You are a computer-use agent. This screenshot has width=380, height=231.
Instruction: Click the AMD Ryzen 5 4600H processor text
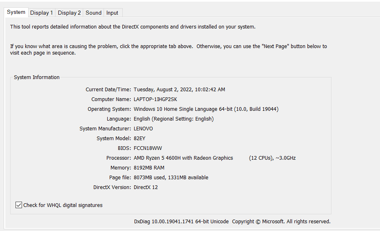183,158
